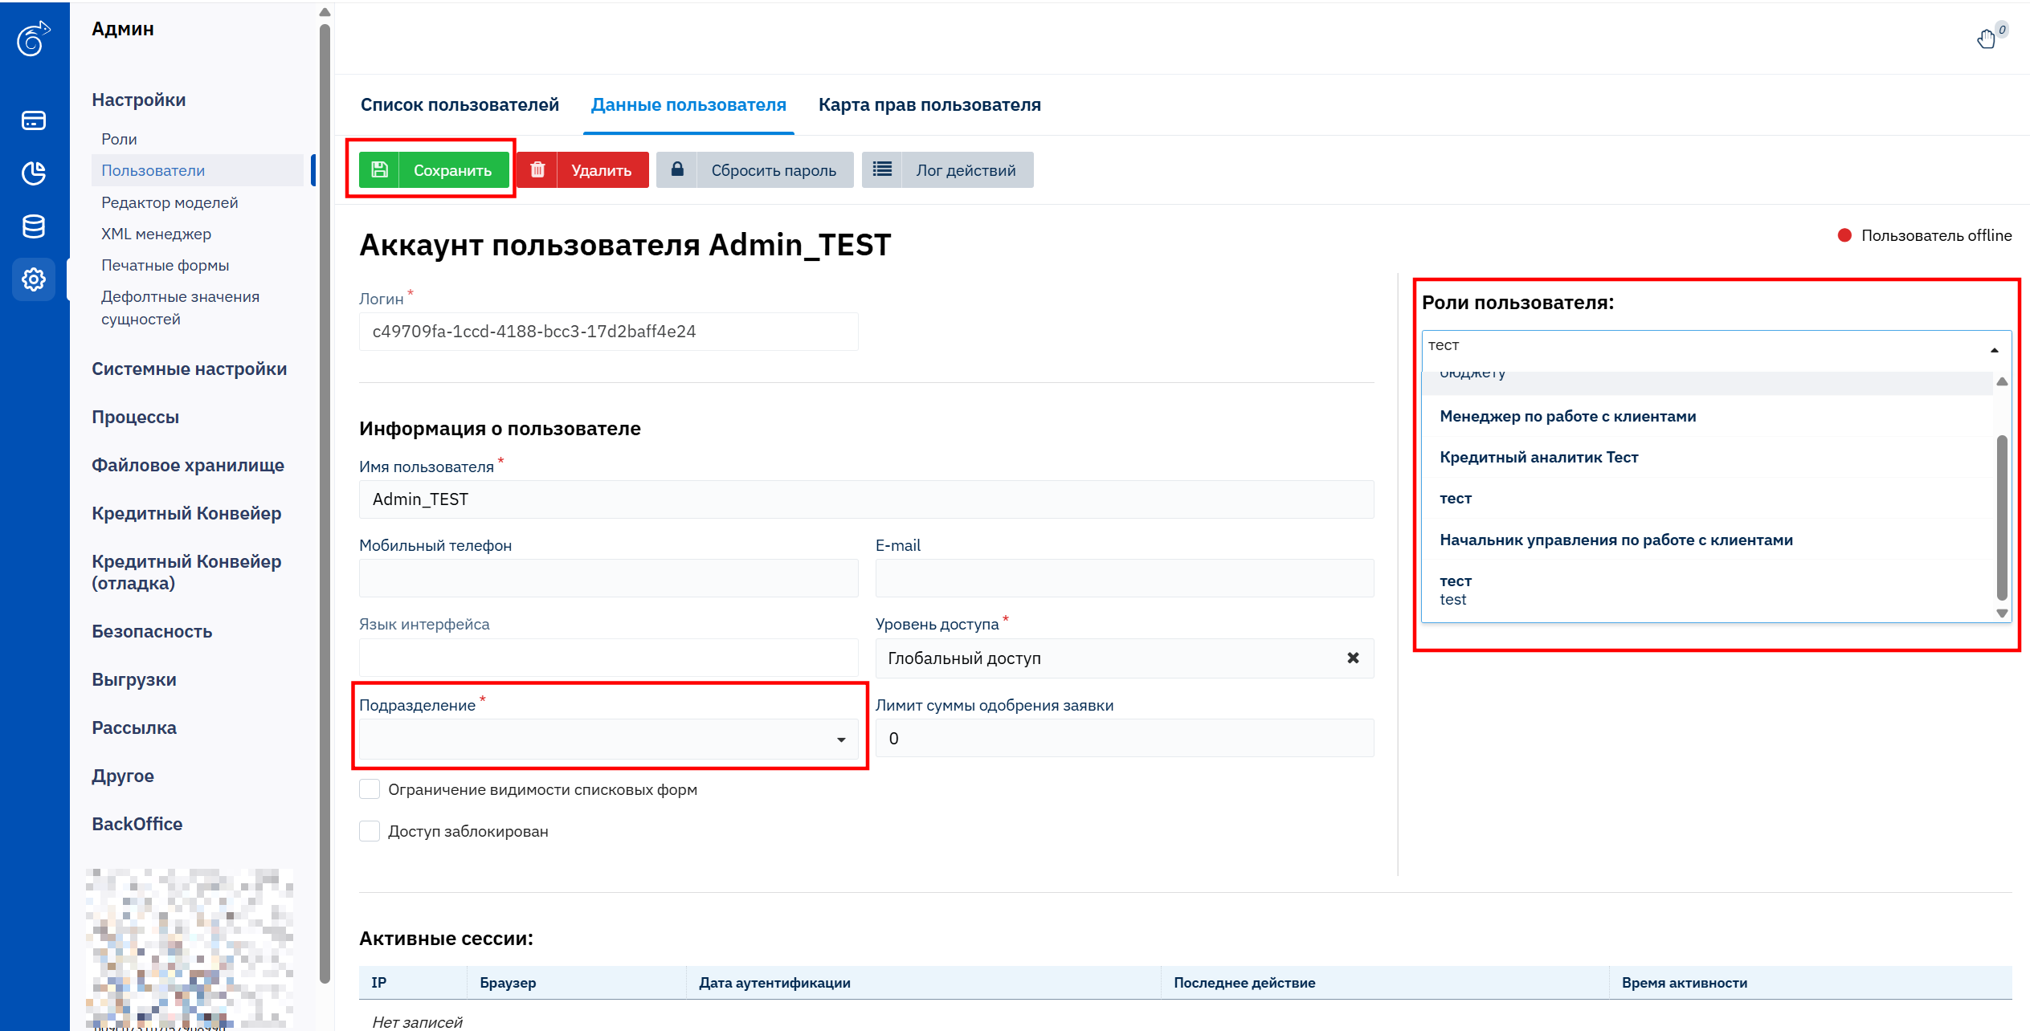
Task: Open Карта прав пользователя tab
Action: pos(929,105)
